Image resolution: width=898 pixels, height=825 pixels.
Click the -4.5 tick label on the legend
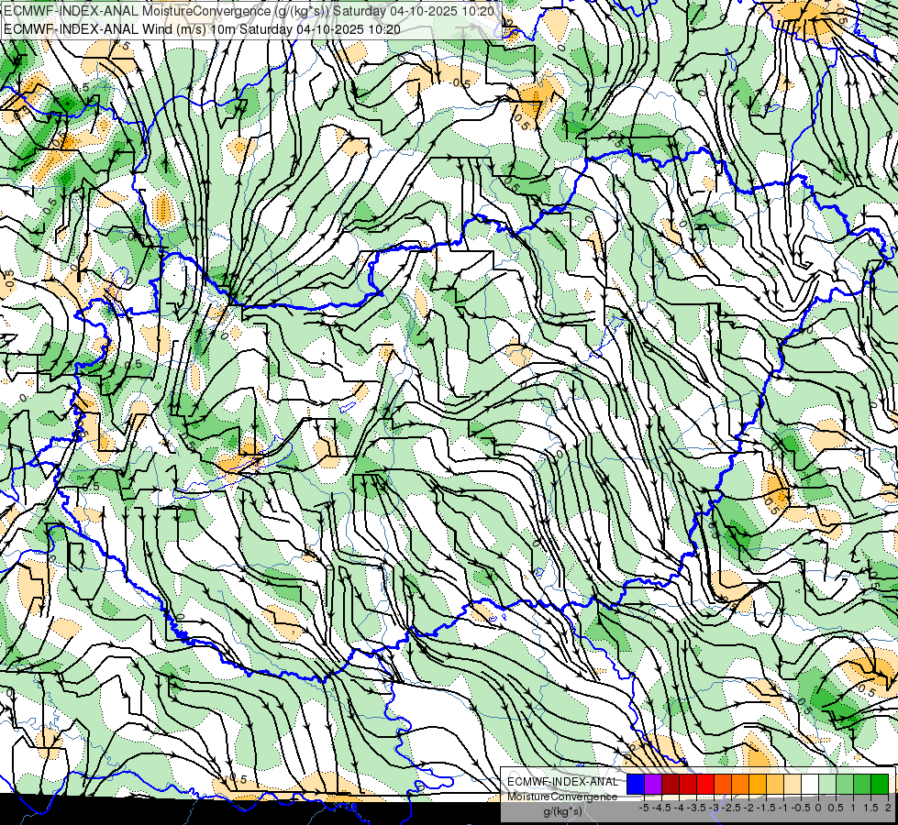pos(661,808)
